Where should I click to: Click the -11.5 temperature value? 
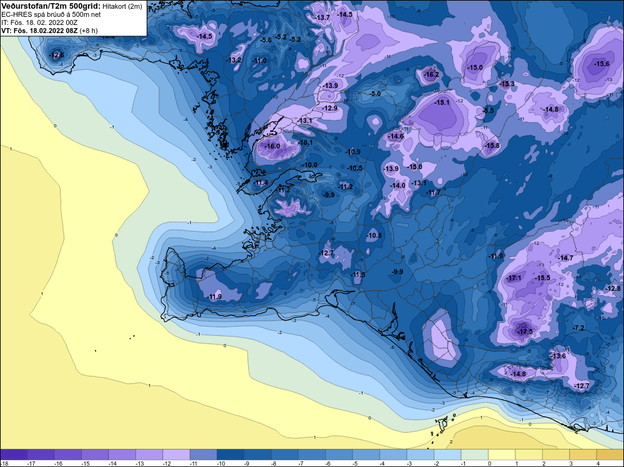pyautogui.click(x=358, y=275)
